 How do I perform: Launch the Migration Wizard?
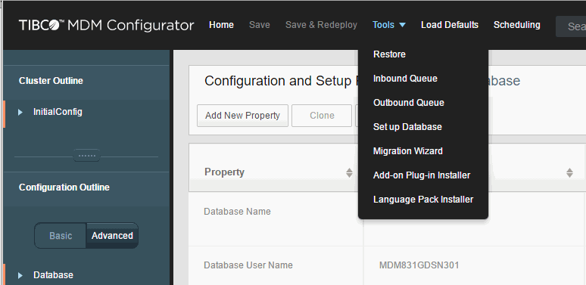[408, 151]
